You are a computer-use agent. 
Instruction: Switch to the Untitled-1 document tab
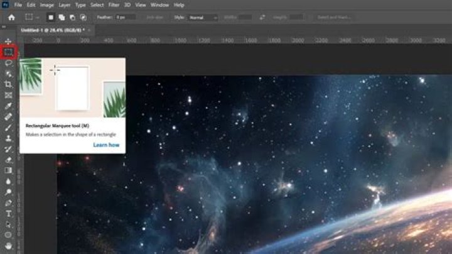[53, 30]
